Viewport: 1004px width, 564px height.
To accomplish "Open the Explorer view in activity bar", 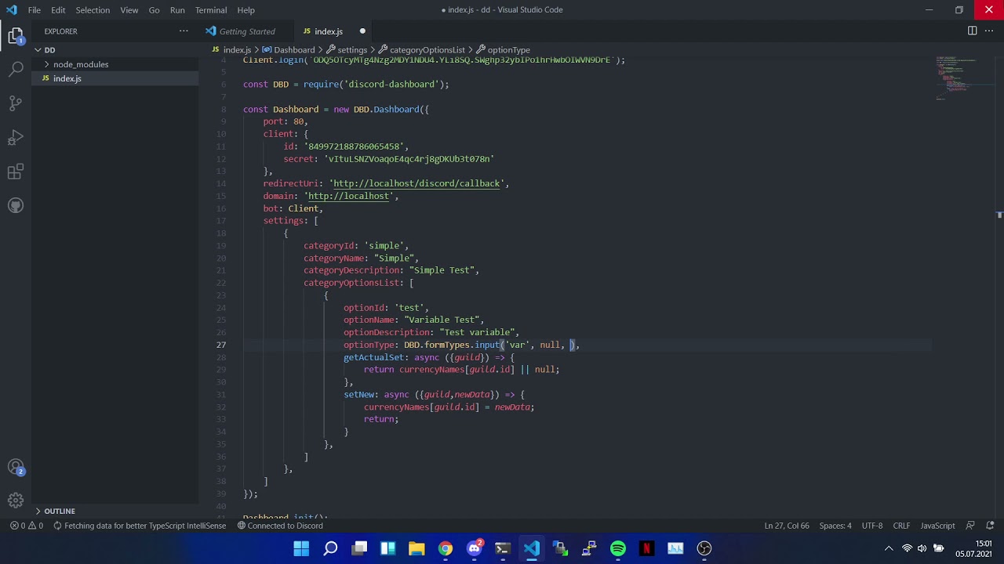I will pos(16,36).
